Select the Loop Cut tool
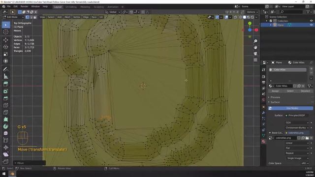This screenshot has width=315, height=177. tap(6, 105)
